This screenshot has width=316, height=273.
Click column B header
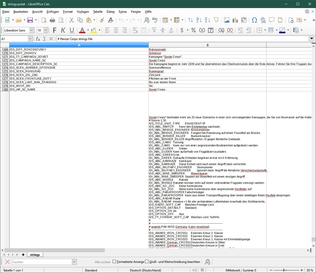[208, 45]
